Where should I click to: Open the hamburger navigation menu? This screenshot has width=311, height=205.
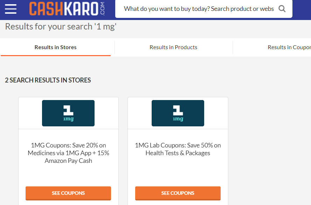pos(11,9)
